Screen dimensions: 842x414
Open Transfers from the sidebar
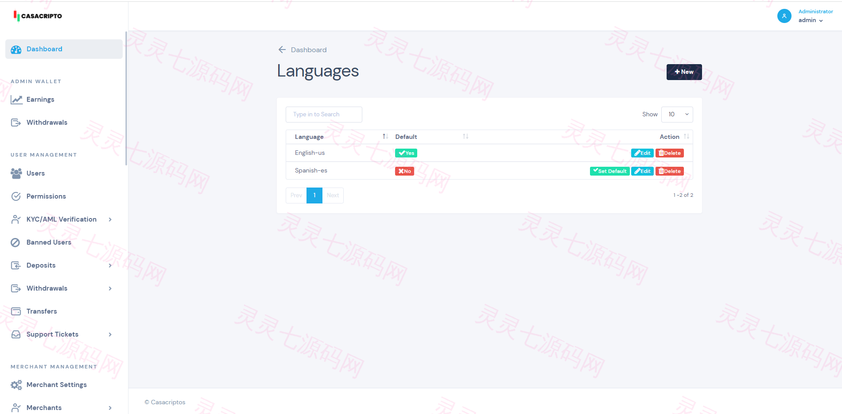42,311
